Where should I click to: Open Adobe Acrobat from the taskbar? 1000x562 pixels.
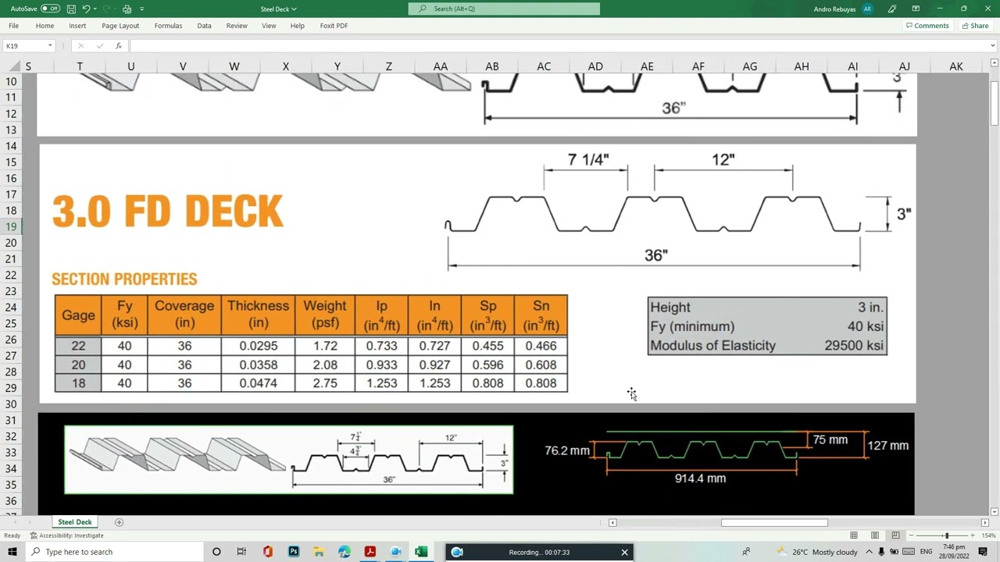(370, 552)
